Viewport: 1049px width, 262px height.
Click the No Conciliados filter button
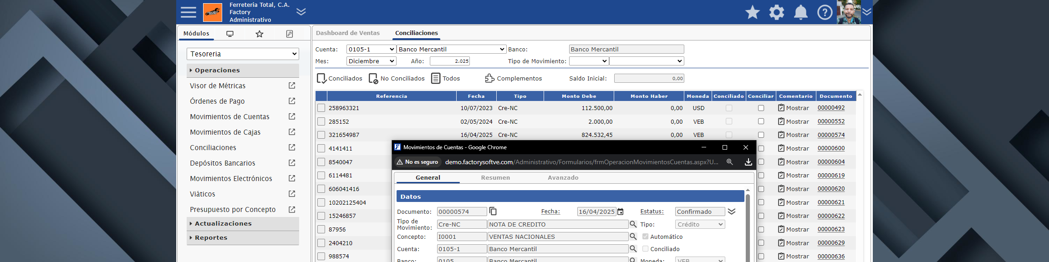coord(397,78)
